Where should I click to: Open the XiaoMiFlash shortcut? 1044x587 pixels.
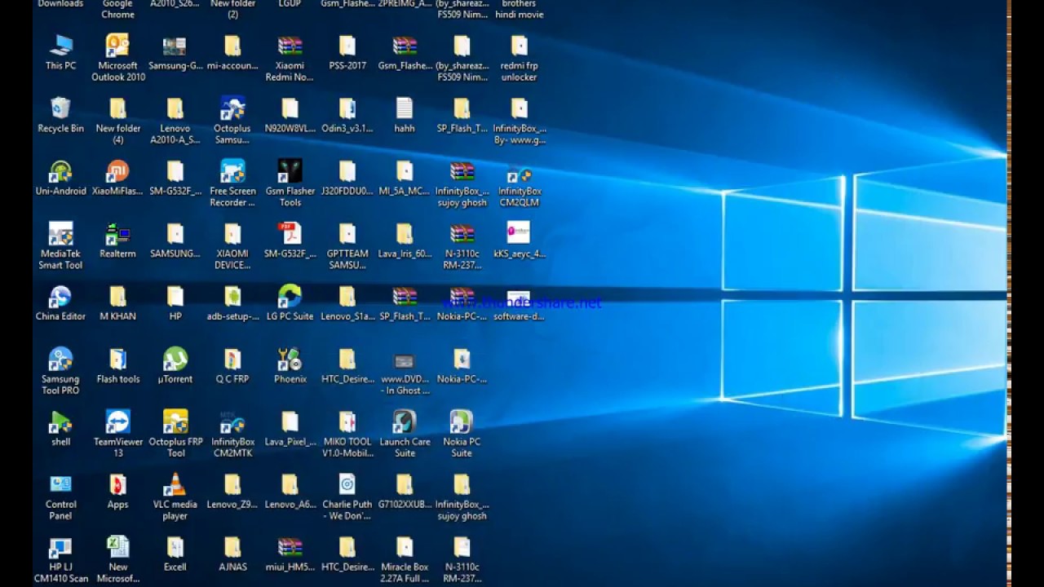[118, 178]
